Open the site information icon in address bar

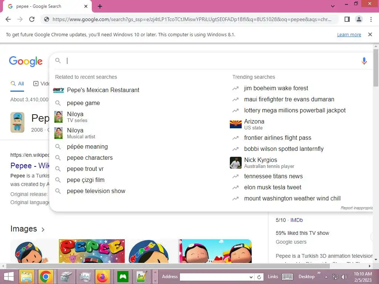[47, 19]
